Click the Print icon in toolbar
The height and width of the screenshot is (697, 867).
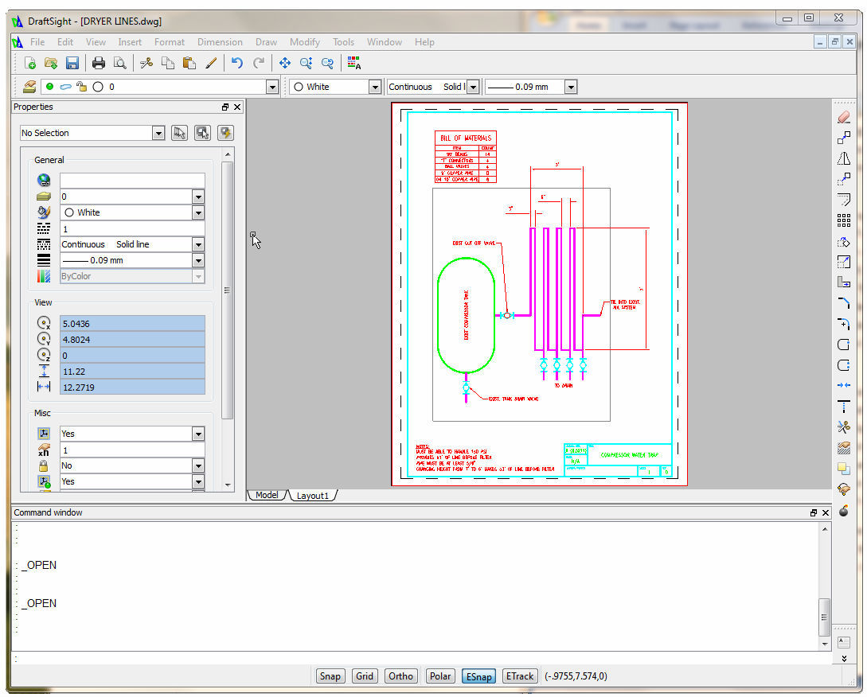(x=99, y=63)
